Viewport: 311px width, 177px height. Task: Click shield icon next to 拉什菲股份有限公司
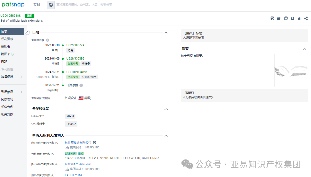click(x=95, y=142)
